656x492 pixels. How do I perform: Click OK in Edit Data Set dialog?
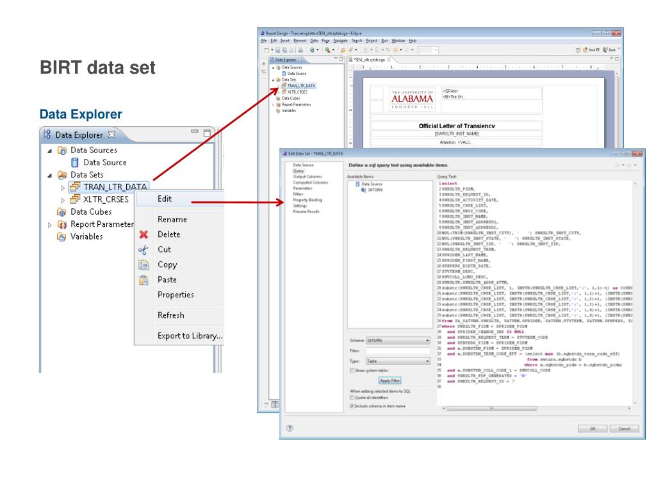tap(593, 429)
